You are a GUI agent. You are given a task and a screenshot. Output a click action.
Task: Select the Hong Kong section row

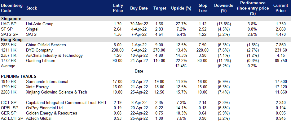pos(146,40)
